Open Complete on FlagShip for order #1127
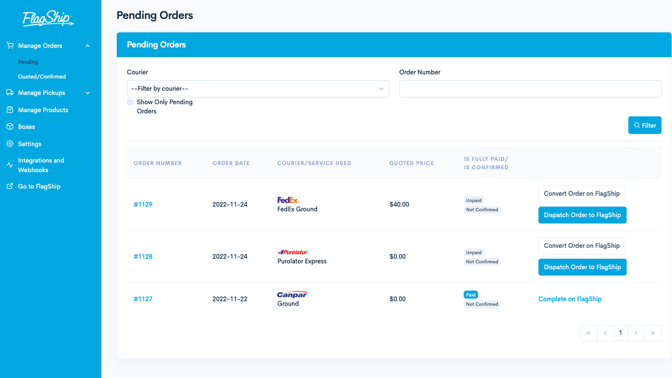 pos(570,299)
